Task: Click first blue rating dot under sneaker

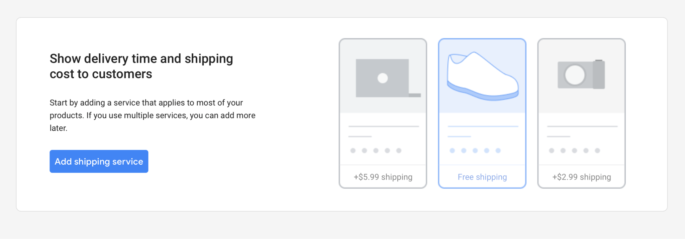Action: (452, 151)
